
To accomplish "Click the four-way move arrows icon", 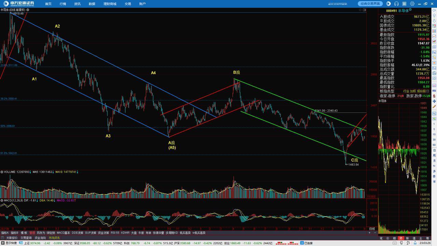I will click(x=434, y=101).
